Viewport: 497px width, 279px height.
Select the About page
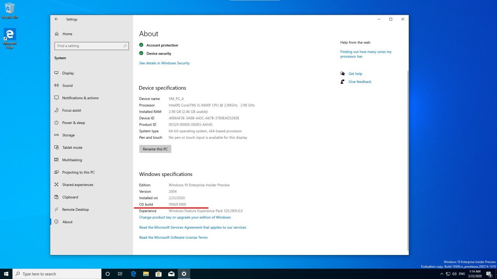pyautogui.click(x=67, y=222)
